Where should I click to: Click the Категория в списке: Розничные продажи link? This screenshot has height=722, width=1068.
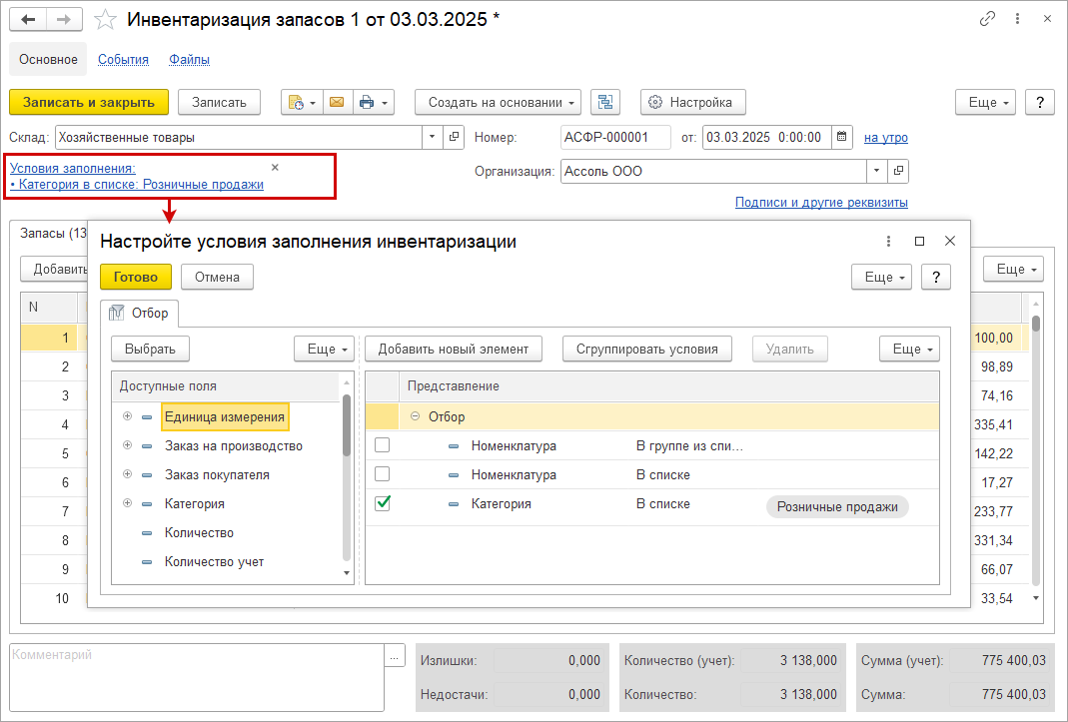[137, 184]
